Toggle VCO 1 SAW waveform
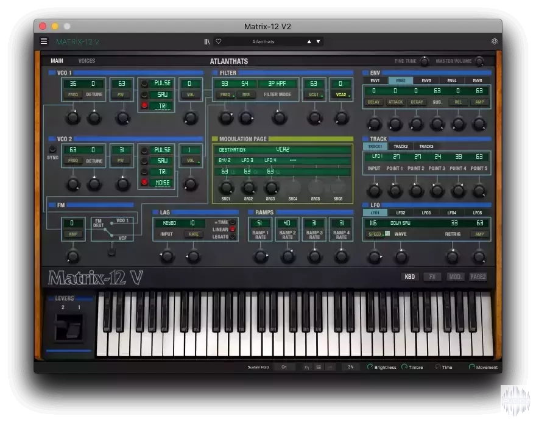Image resolution: width=536 pixels, height=422 pixels. (x=144, y=94)
